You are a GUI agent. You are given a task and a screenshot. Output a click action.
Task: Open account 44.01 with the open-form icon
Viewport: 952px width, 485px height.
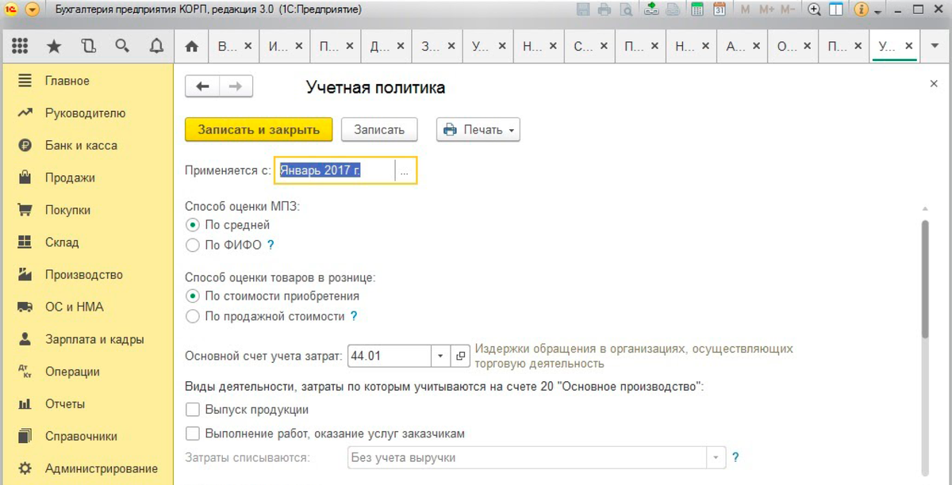pyautogui.click(x=460, y=356)
